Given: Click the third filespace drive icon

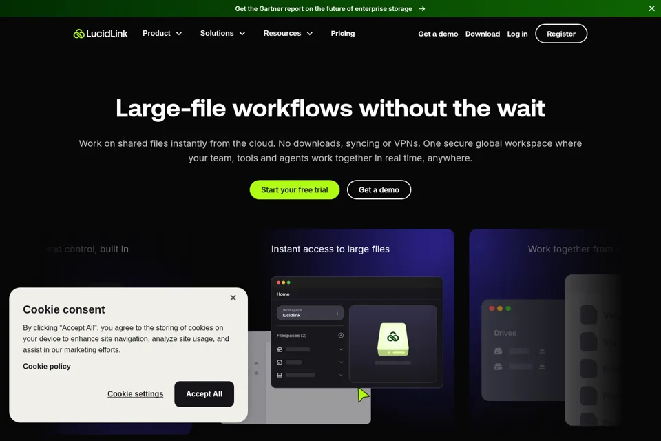Looking at the screenshot, I should pyautogui.click(x=280, y=375).
